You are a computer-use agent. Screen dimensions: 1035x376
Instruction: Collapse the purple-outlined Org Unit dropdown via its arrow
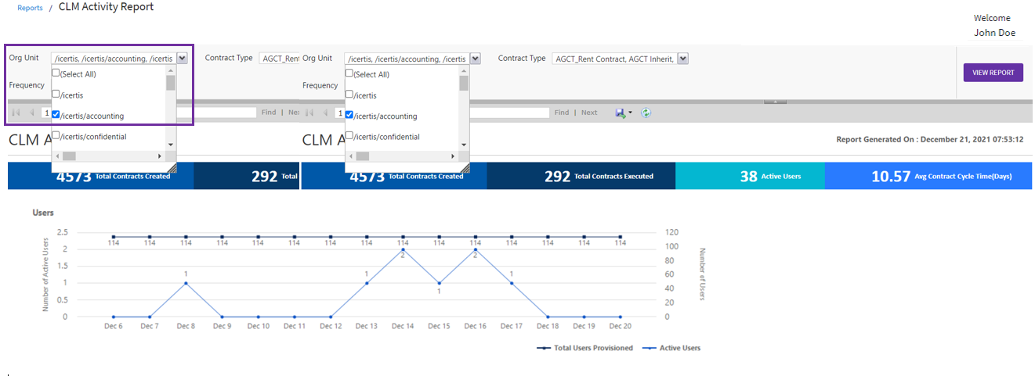click(x=182, y=59)
